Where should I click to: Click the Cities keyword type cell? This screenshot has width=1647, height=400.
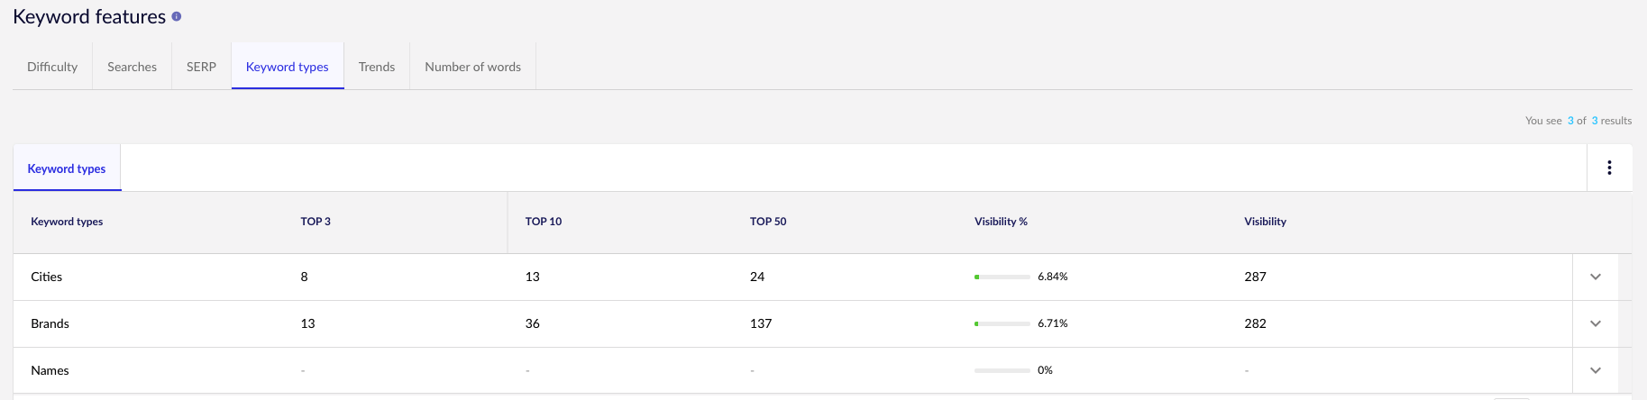[47, 277]
